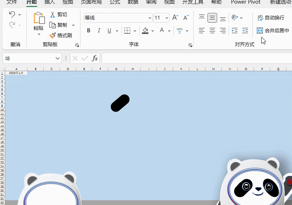
Task: Expand the Name Box dropdown arrow
Action: pyautogui.click(x=57, y=59)
